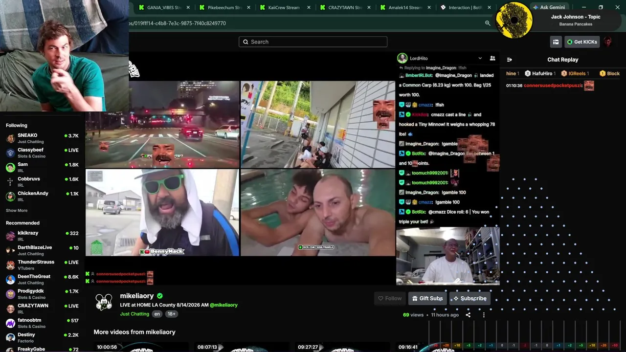626x352 pixels.
Task: Open the CRAZYTAWN Stream browser tab
Action: point(345,7)
